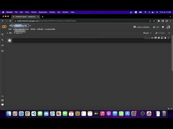Select the Untitled ipynb browser tab
This screenshot has height=129, width=173.
pyautogui.click(x=26, y=17)
